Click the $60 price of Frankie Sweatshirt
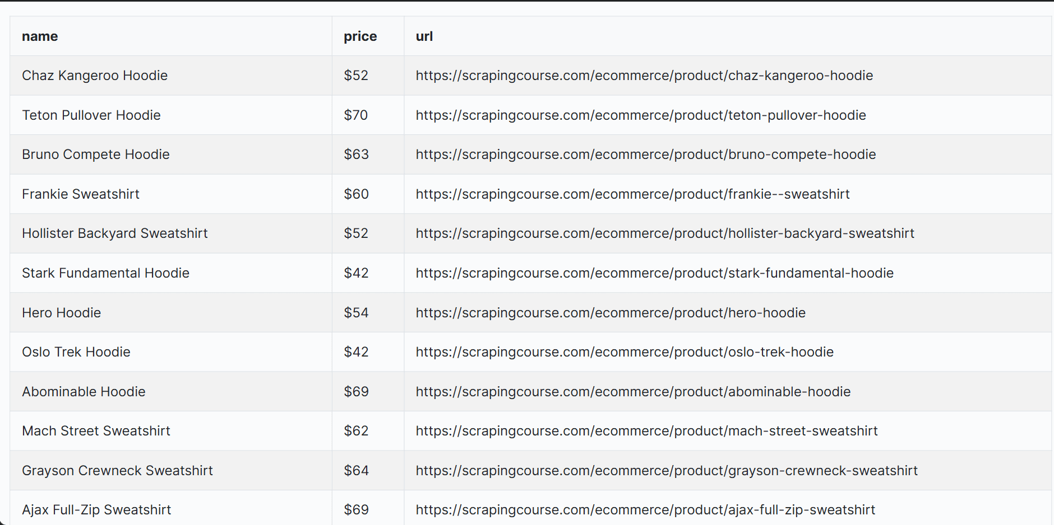 (357, 194)
